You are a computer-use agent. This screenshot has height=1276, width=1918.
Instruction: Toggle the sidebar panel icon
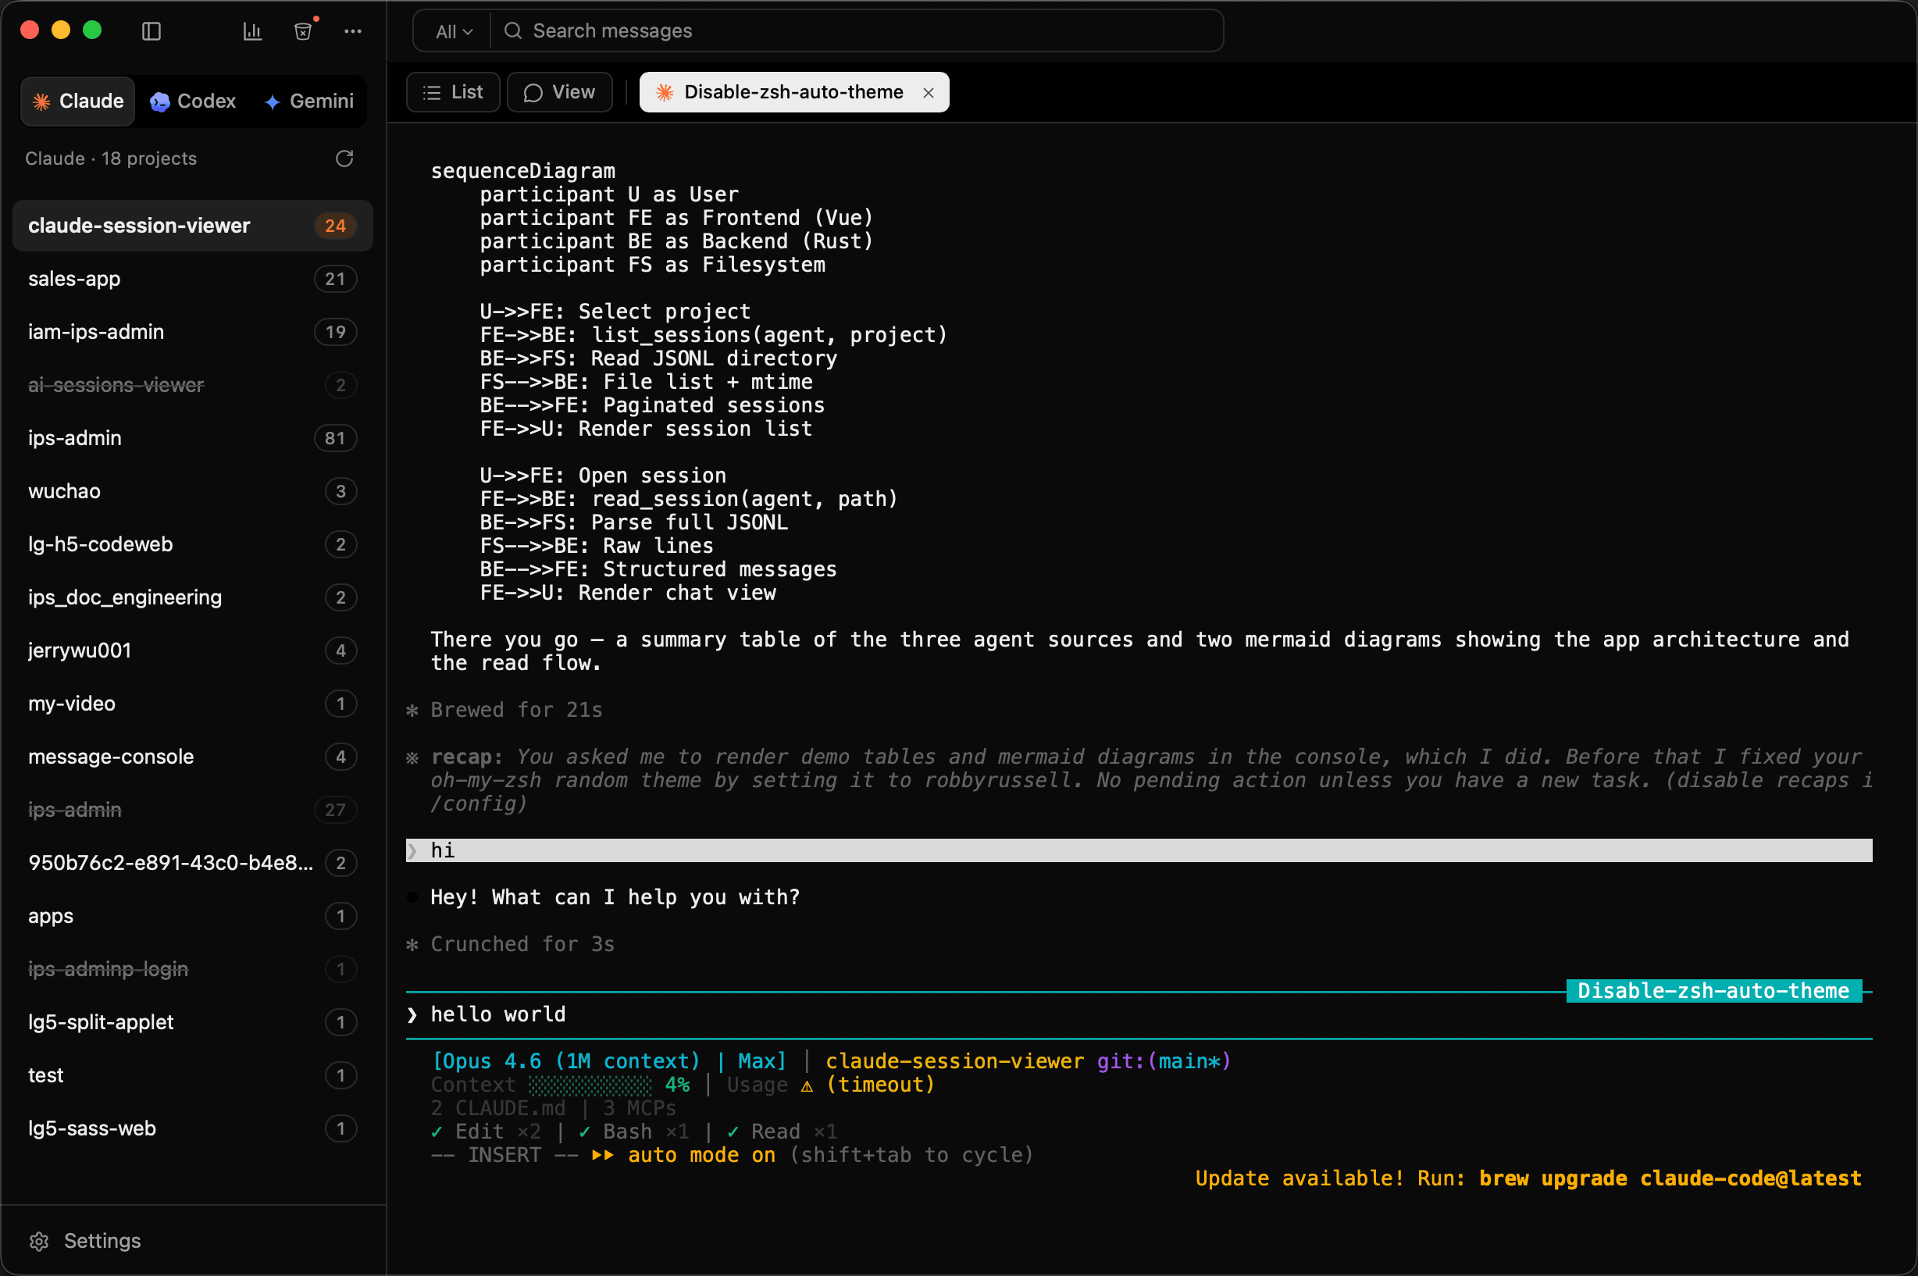click(x=152, y=31)
